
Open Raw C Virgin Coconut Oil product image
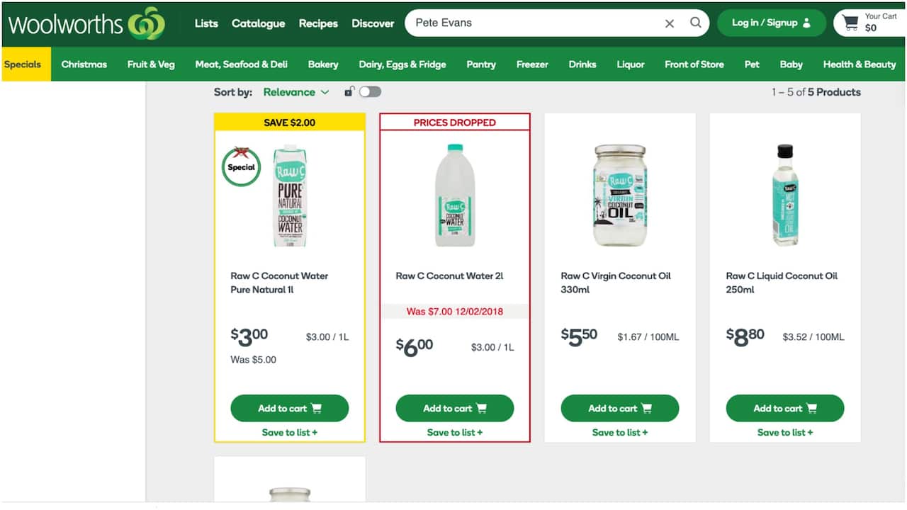tap(620, 195)
